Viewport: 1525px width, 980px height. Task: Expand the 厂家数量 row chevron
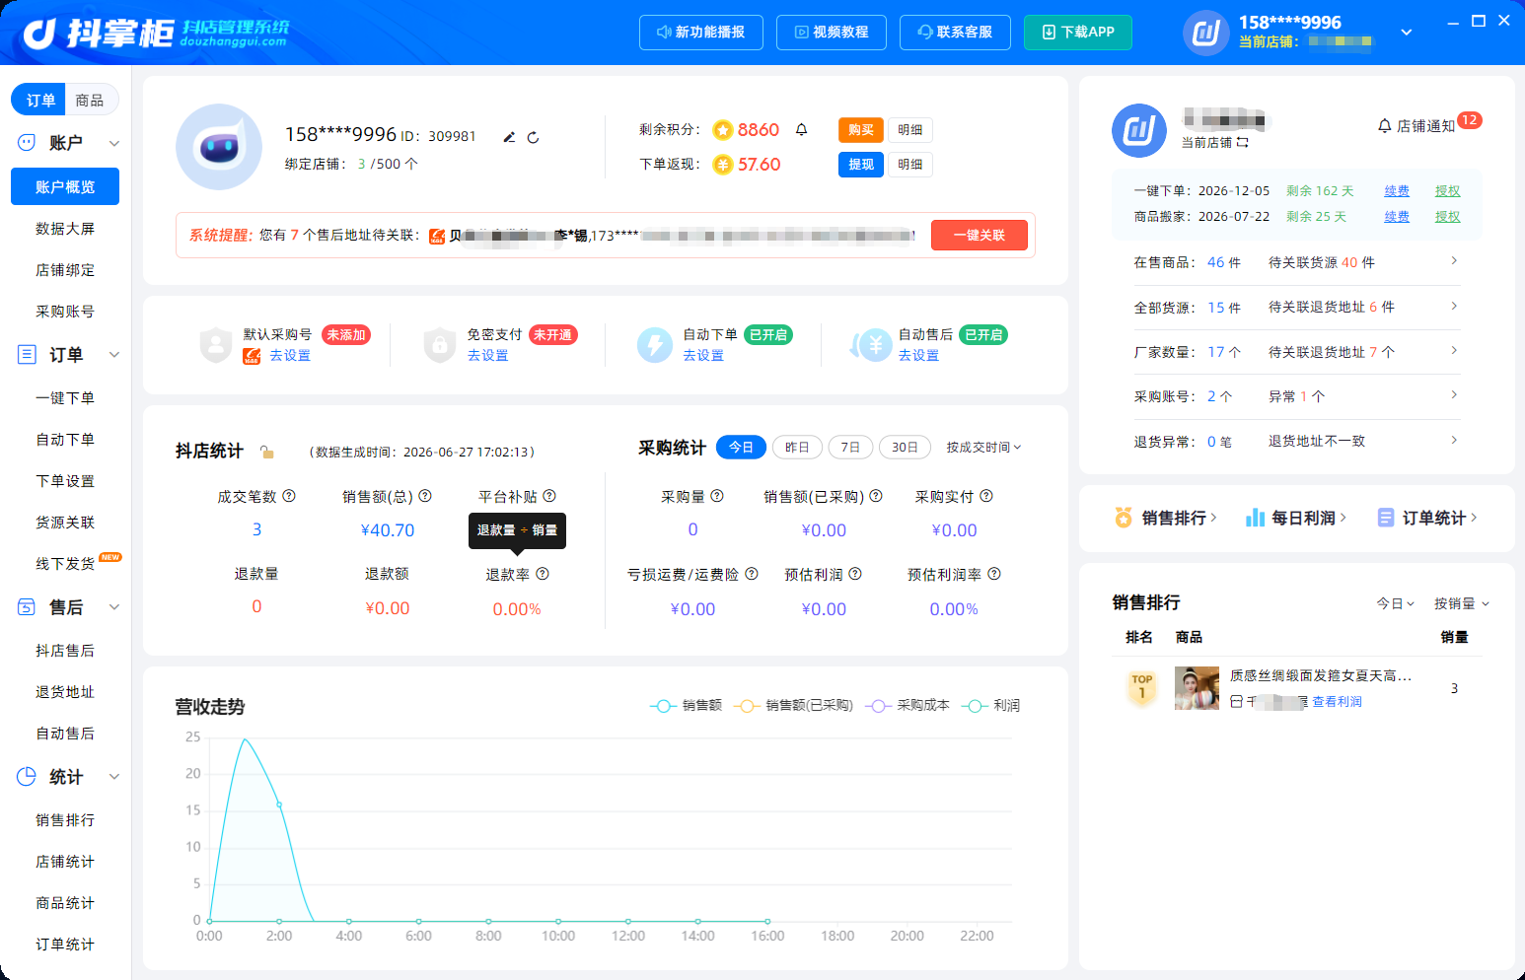(1454, 350)
